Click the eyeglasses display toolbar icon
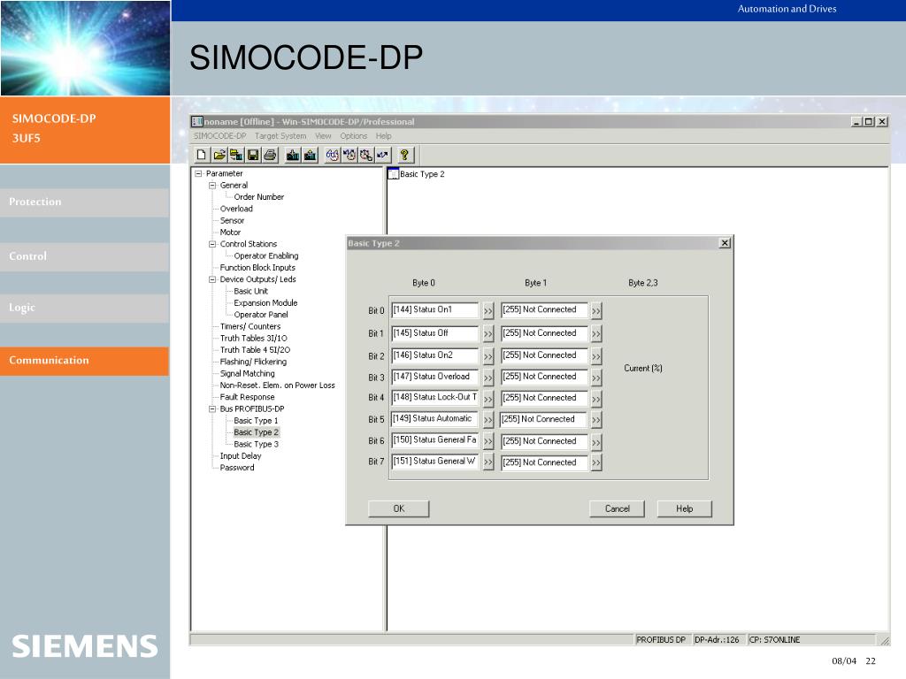 333,155
